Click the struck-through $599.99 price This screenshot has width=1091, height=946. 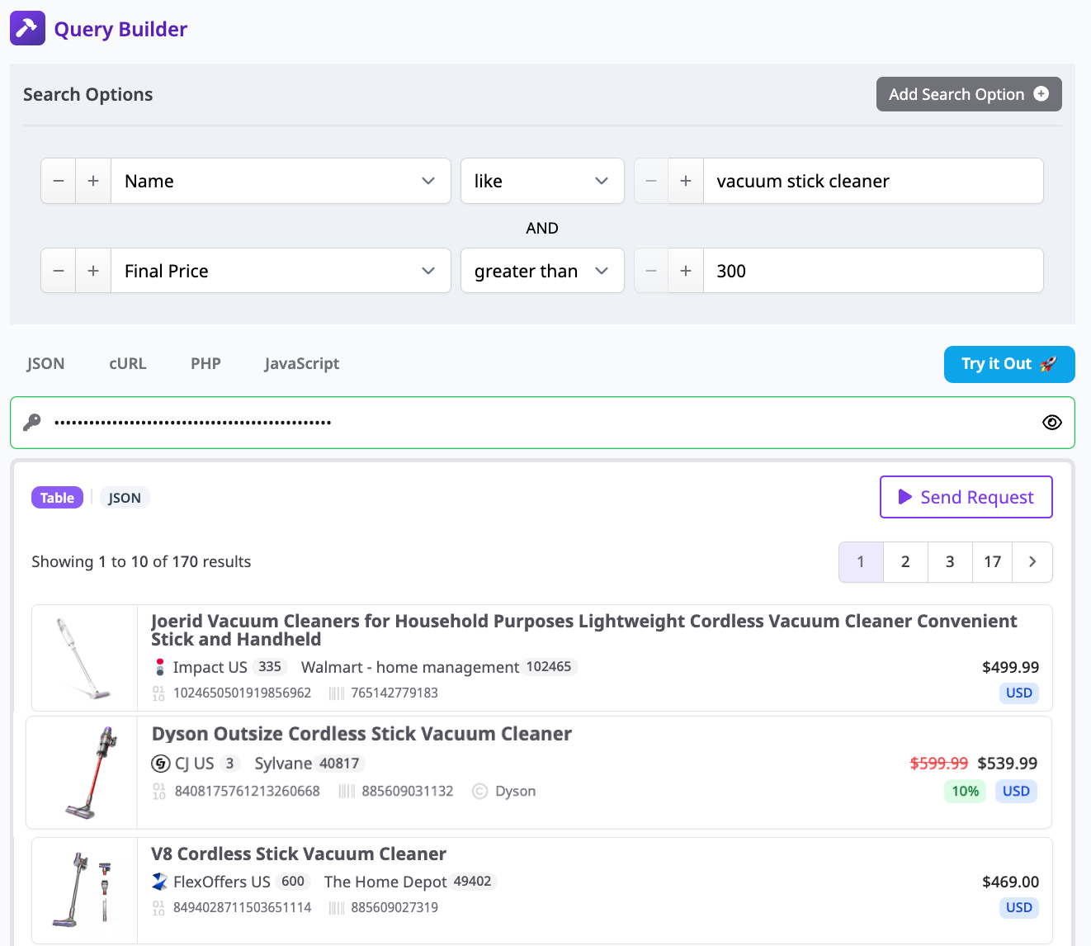click(x=939, y=764)
